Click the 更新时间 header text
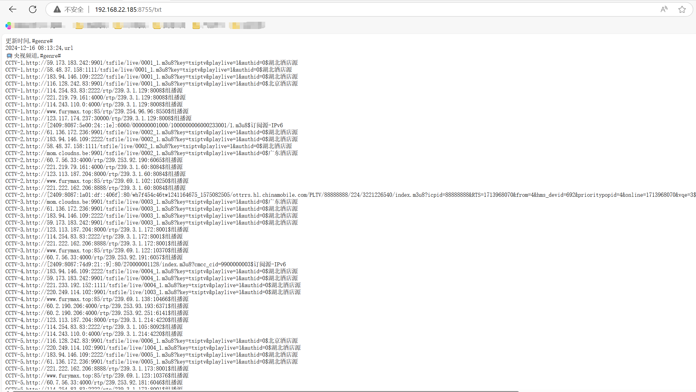 (18, 41)
